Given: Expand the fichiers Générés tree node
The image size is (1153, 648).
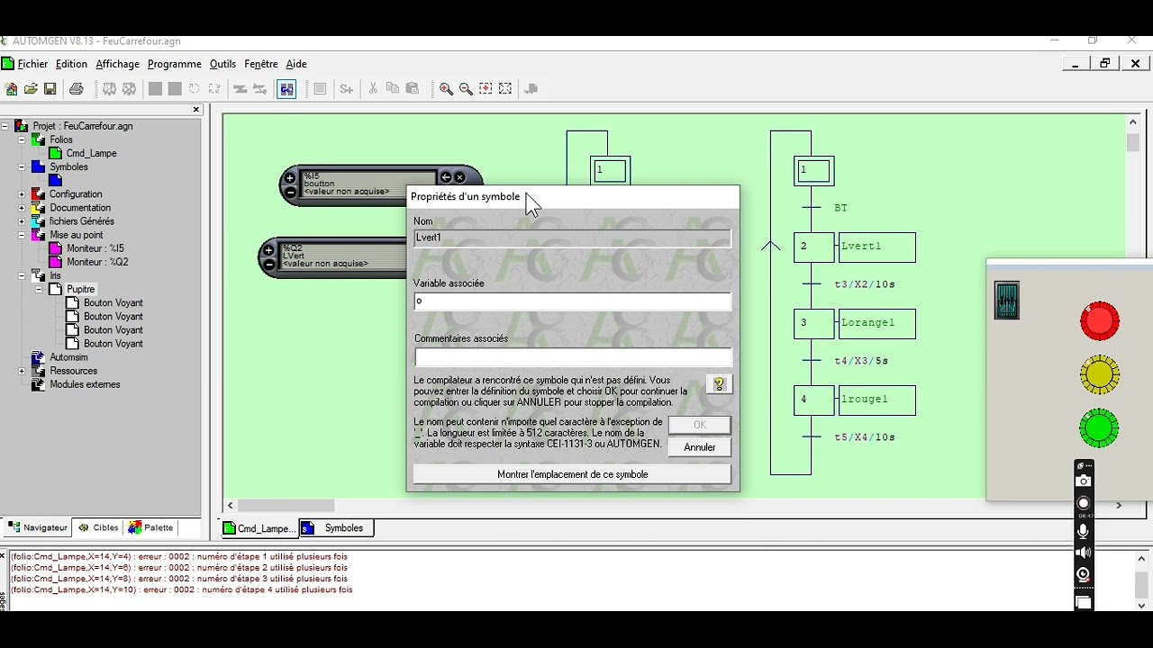Looking at the screenshot, I should click(22, 221).
